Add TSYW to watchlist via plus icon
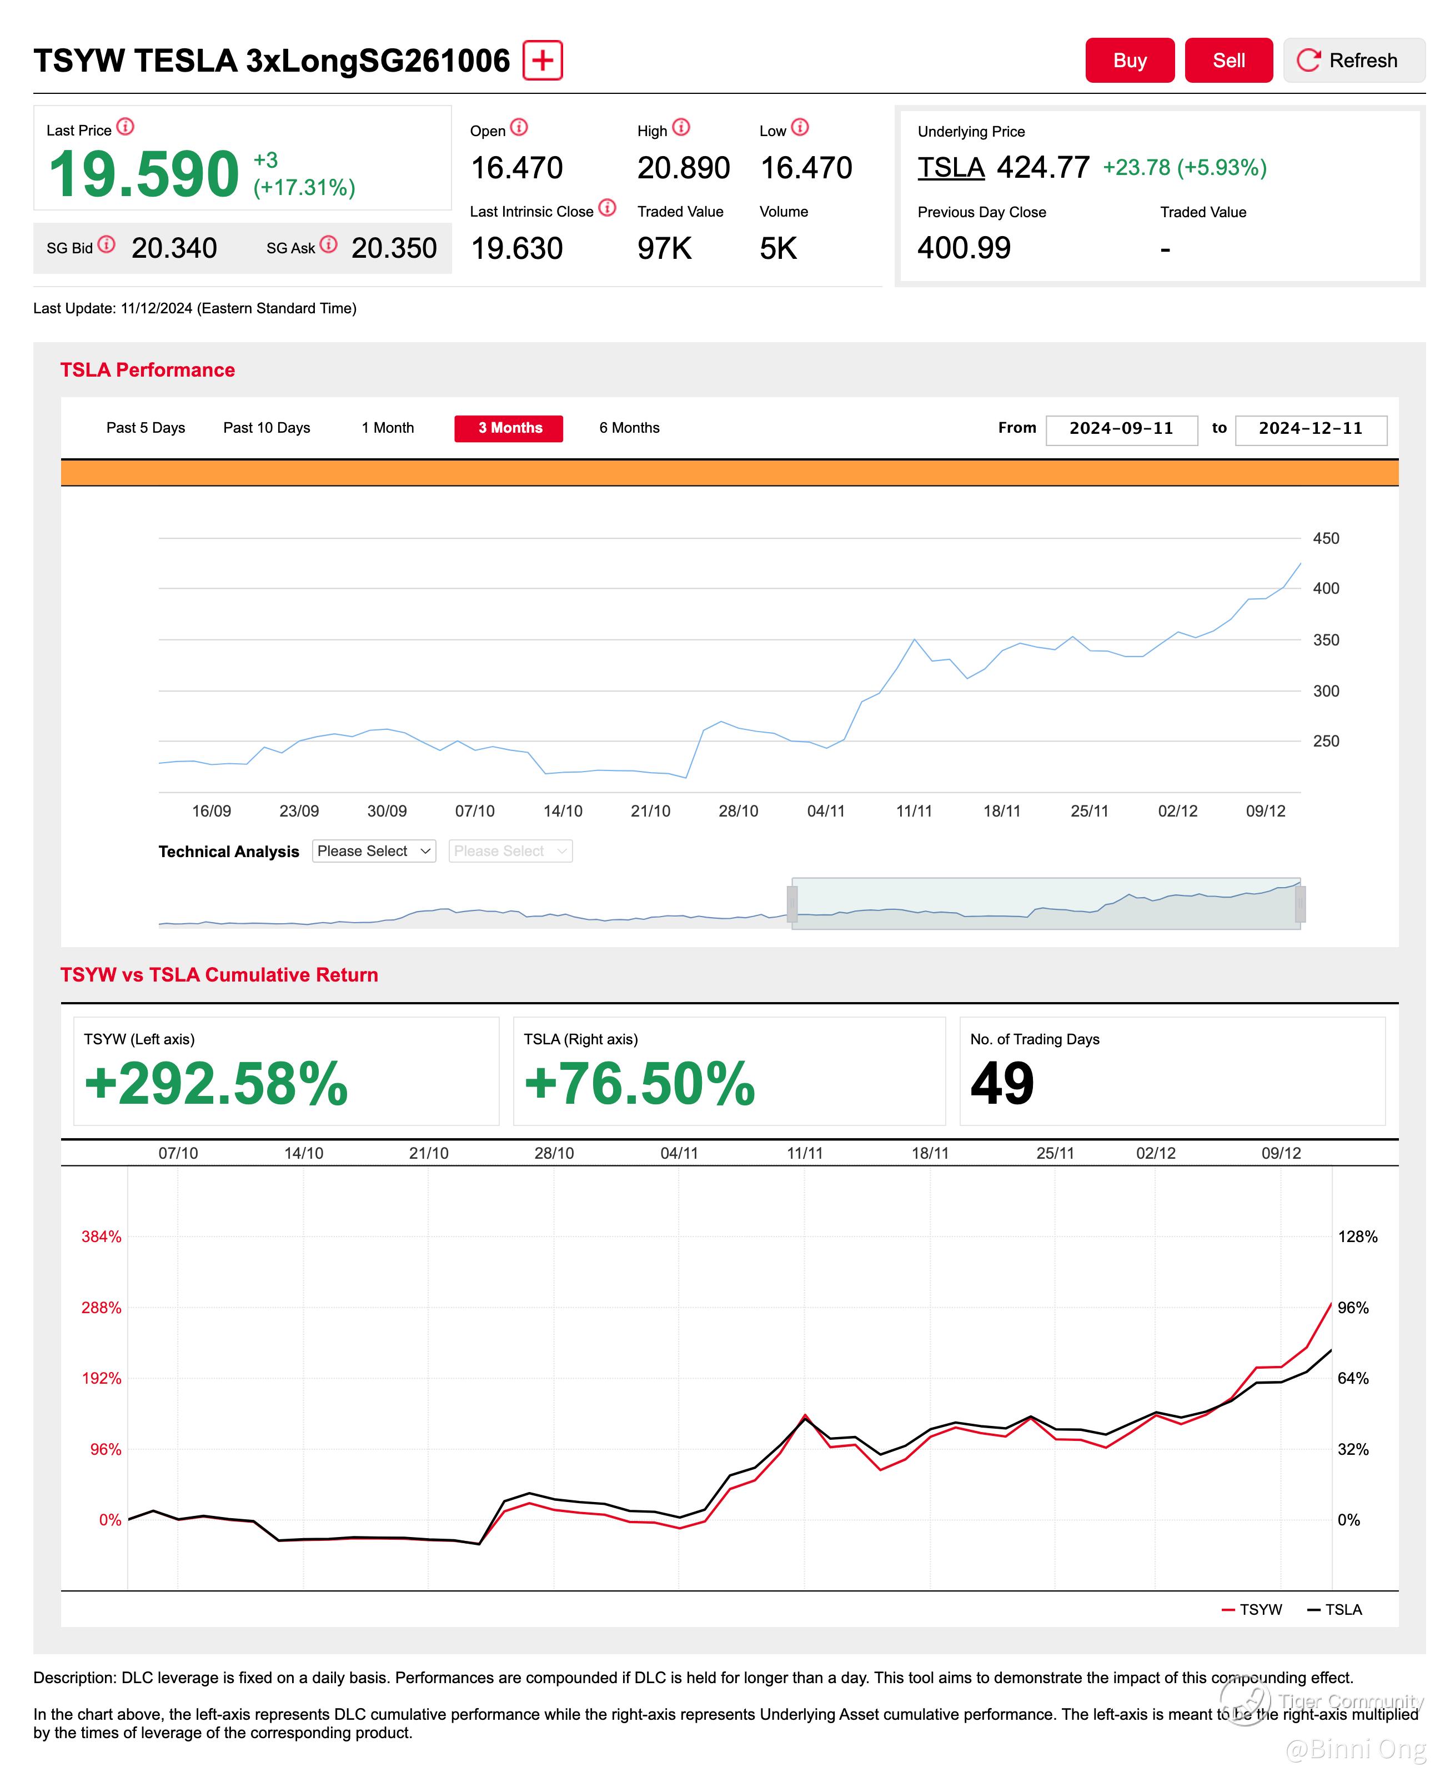1455x1782 pixels. pyautogui.click(x=543, y=61)
